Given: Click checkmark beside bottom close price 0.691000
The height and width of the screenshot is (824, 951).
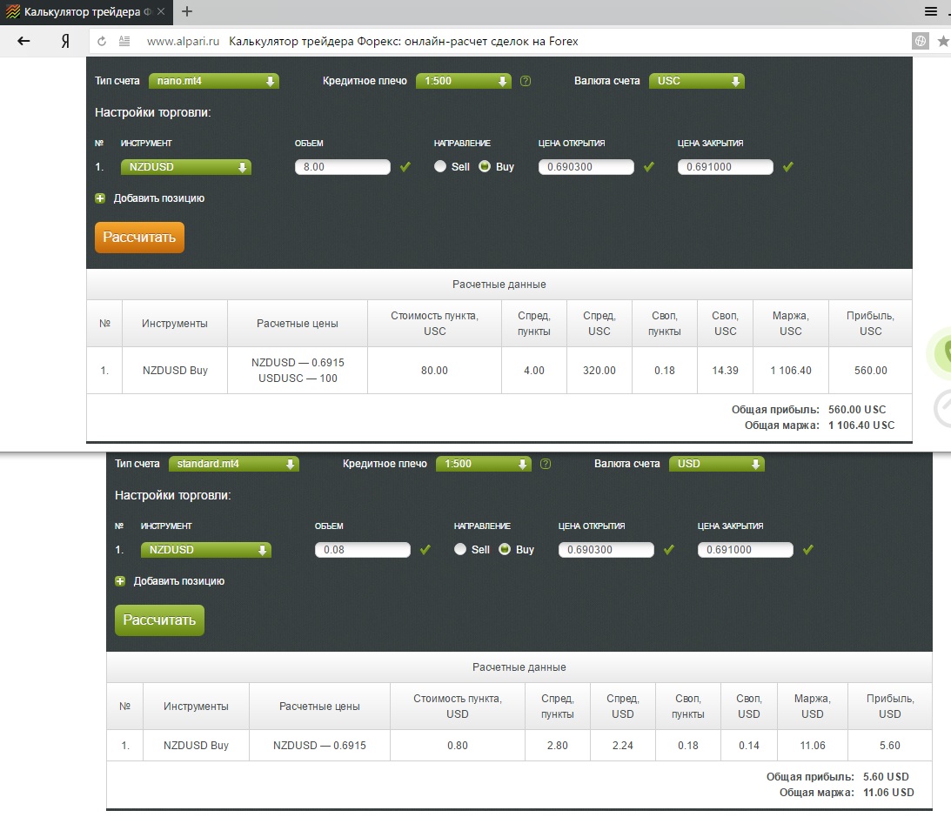Looking at the screenshot, I should (807, 549).
